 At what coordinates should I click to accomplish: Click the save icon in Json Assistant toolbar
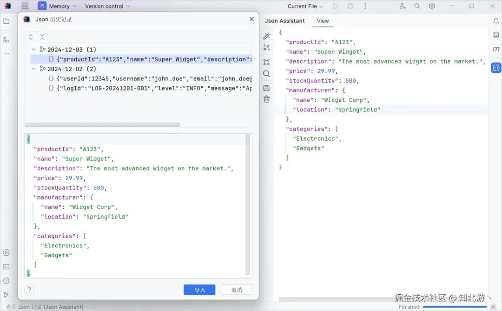point(266,88)
